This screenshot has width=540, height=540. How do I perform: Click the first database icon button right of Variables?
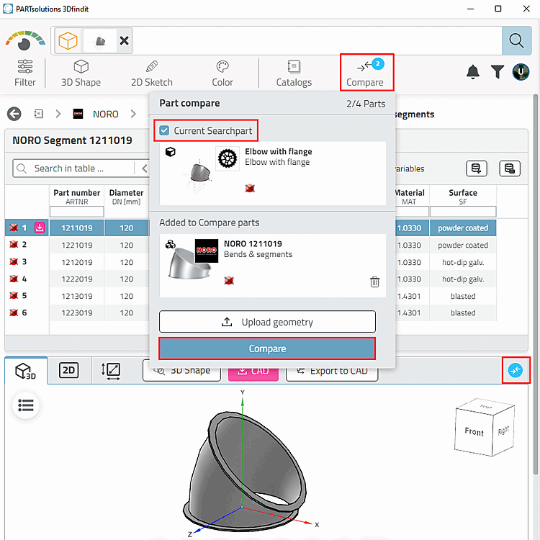[477, 168]
